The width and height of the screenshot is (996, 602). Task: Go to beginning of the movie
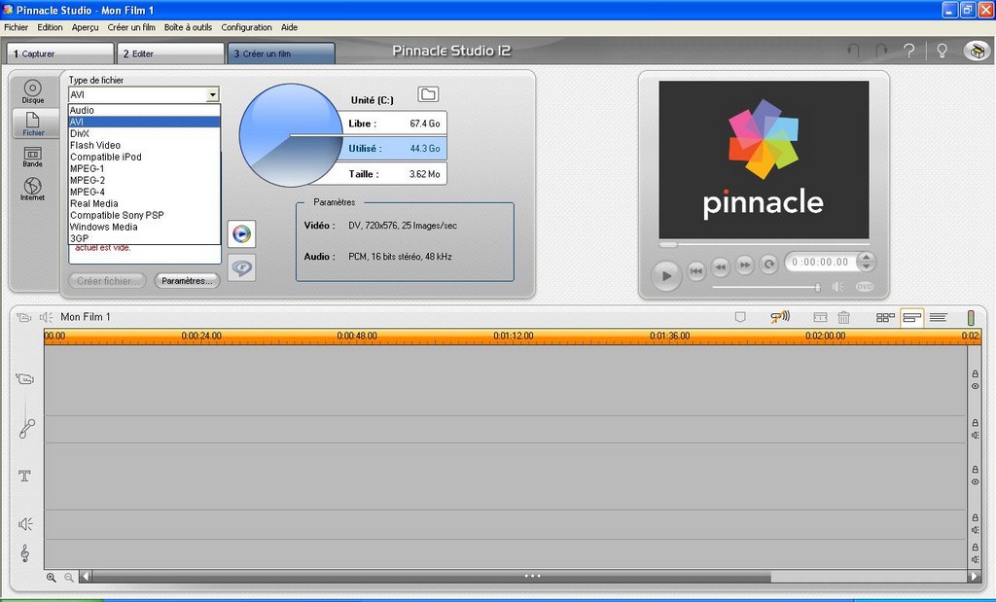point(696,270)
